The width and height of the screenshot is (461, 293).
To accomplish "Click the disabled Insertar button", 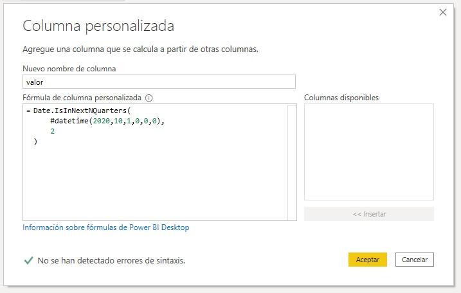I will click(x=368, y=214).
